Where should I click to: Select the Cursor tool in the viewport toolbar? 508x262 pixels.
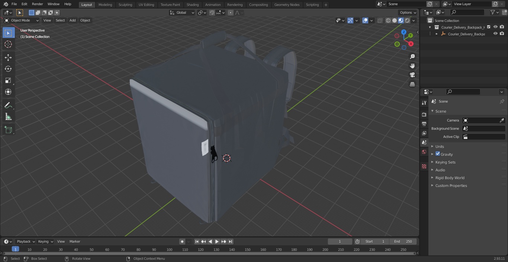[x=8, y=44]
